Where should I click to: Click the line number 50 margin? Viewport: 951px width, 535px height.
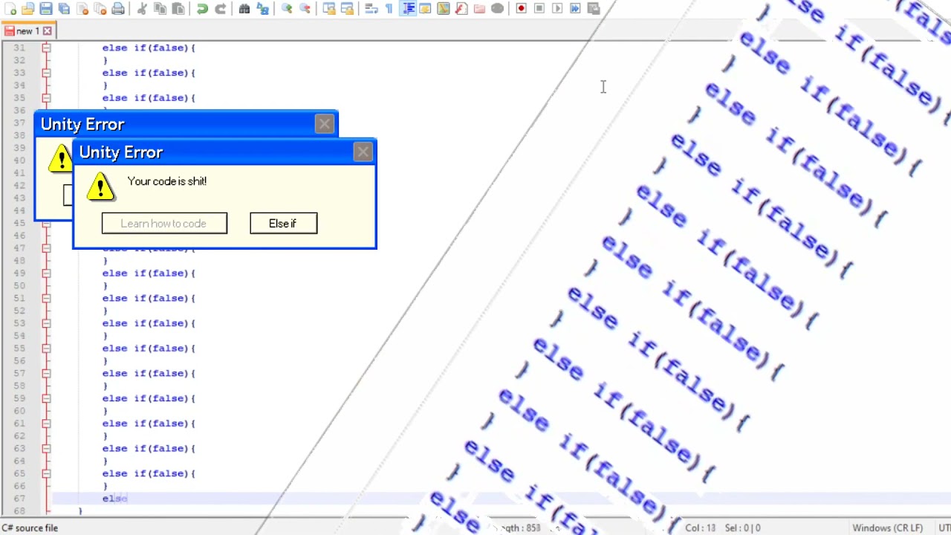(19, 286)
